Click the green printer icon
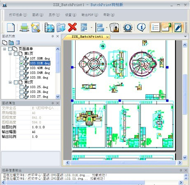This screenshot has height=185, width=190. point(24,27)
